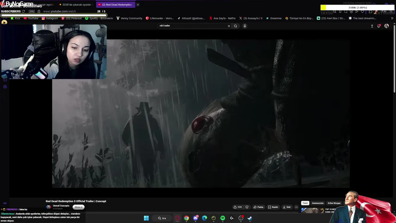This screenshot has width=396, height=223.
Task: Open the YouTube bookmark
Action: tap(31, 18)
